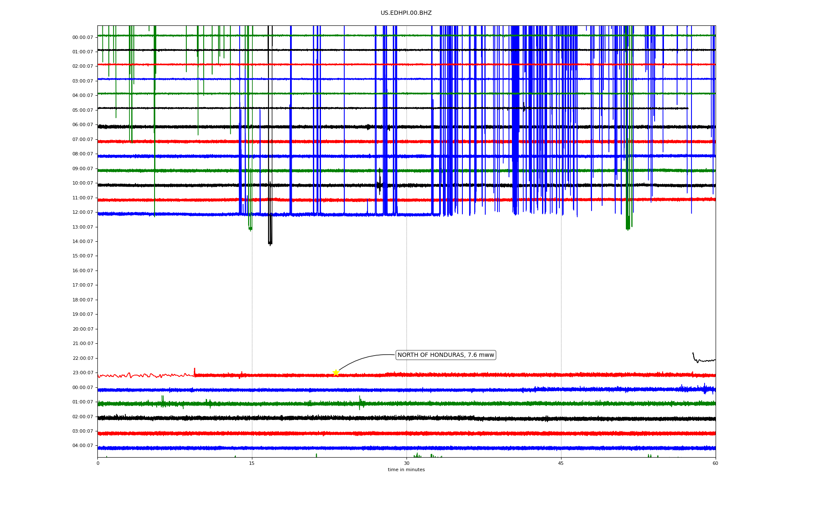This screenshot has width=813, height=508.
Task: Click the 22:00:07 time axis label
Action: click(83, 359)
